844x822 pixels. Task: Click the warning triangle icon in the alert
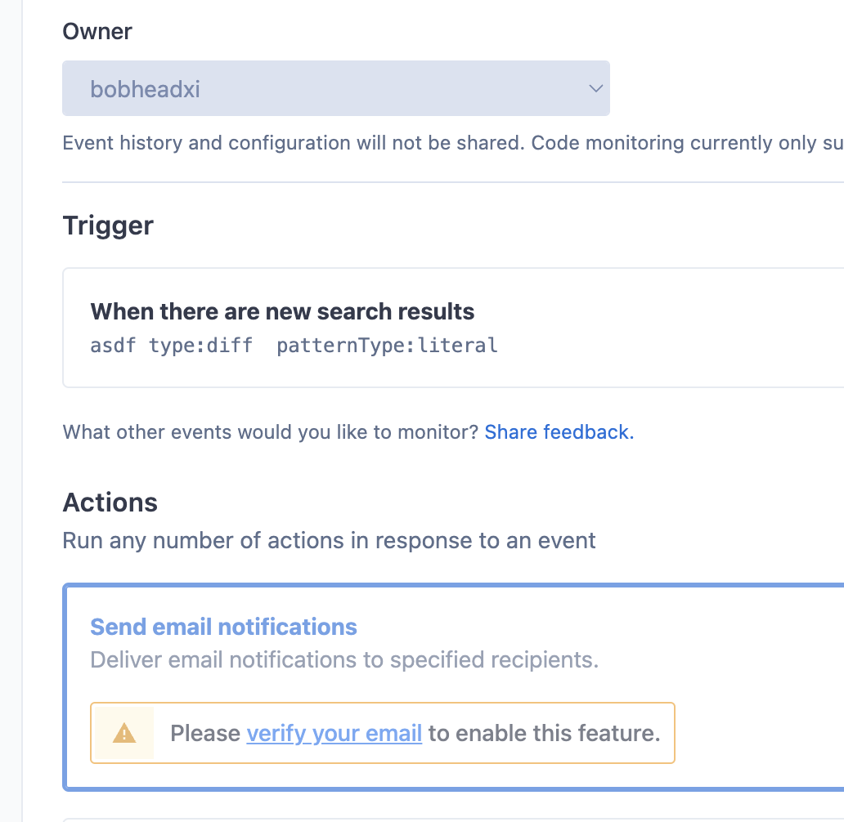[124, 733]
